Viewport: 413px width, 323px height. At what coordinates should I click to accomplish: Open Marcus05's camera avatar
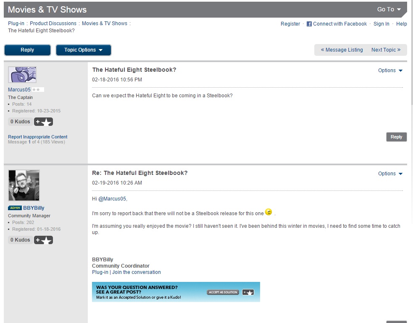[22, 75]
